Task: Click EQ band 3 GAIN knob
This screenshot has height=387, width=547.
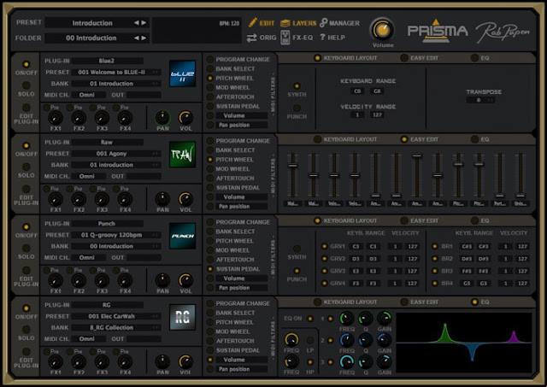Action: pos(384,362)
